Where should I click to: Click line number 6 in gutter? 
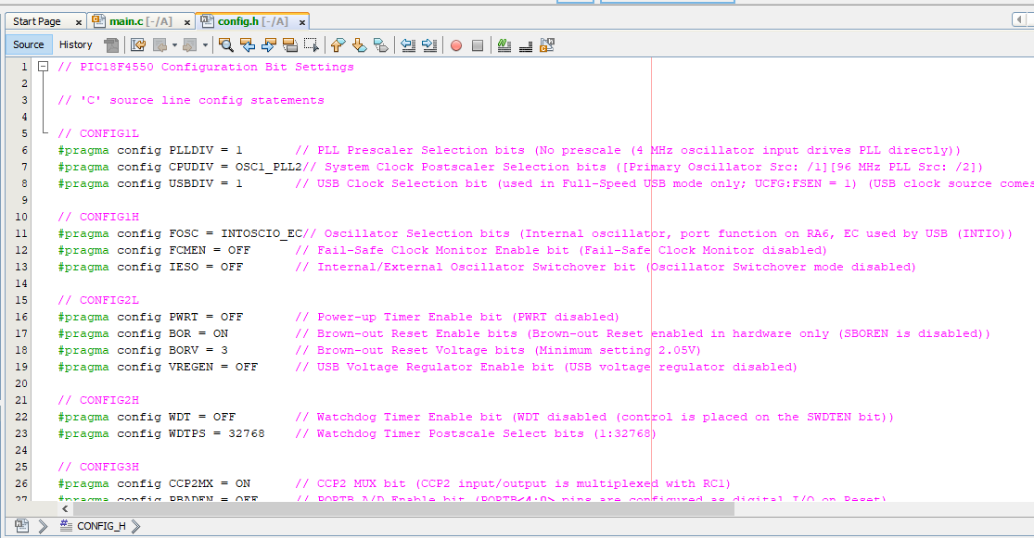coord(24,150)
